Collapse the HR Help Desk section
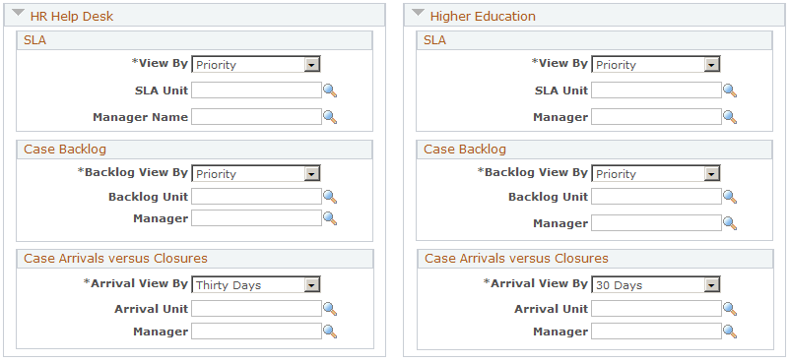Image resolution: width=790 pixels, height=362 pixels. click(x=18, y=14)
